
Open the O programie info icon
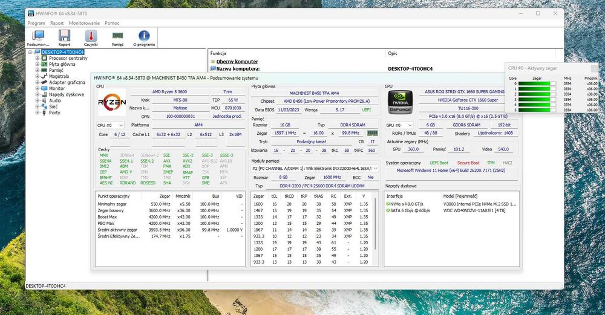[144, 36]
